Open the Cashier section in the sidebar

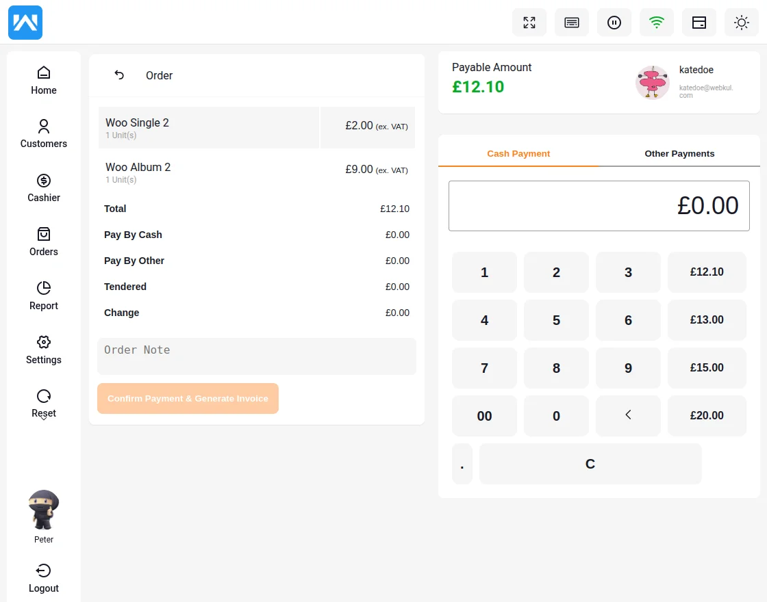(x=43, y=187)
